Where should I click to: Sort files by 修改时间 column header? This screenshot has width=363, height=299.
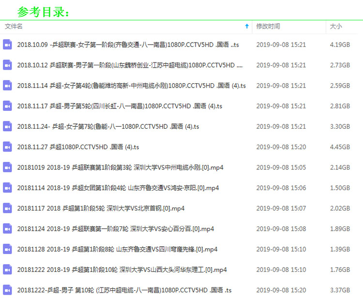tap(268, 26)
